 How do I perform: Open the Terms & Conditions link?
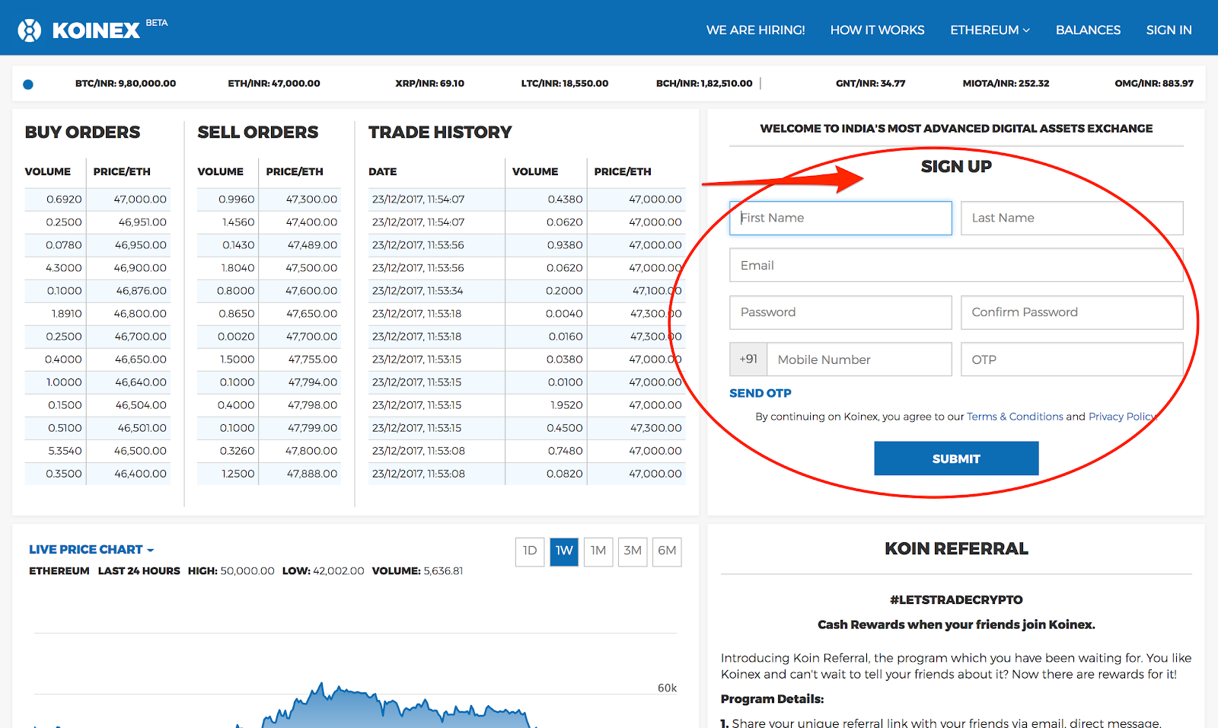pyautogui.click(x=1015, y=417)
